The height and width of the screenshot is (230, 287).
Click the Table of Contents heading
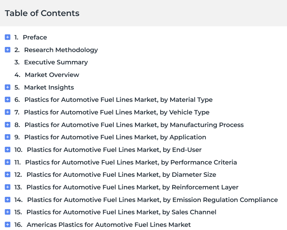[x=42, y=13]
